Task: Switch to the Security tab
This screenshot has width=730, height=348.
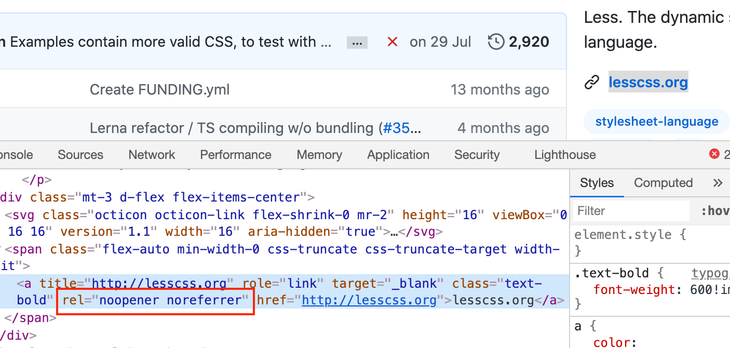Action: (x=477, y=155)
